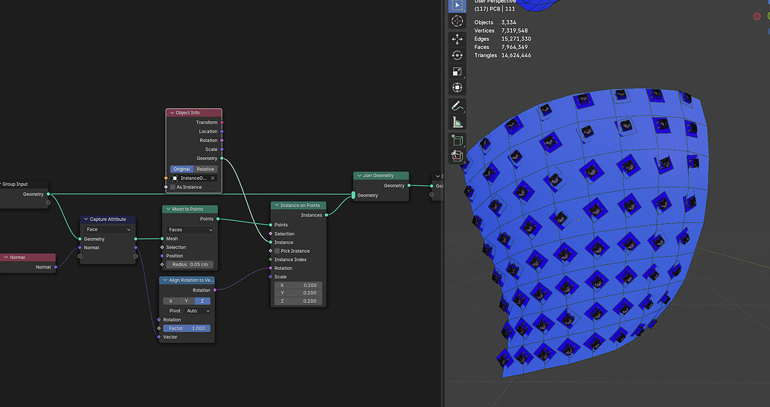Select the Annotate pencil tool
This screenshot has width=770, height=407.
(x=458, y=106)
